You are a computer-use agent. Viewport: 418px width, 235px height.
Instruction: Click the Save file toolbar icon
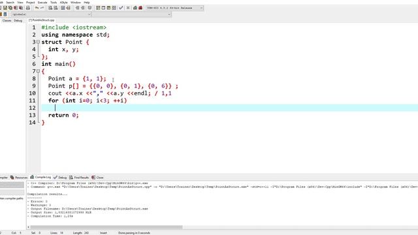[5, 8]
